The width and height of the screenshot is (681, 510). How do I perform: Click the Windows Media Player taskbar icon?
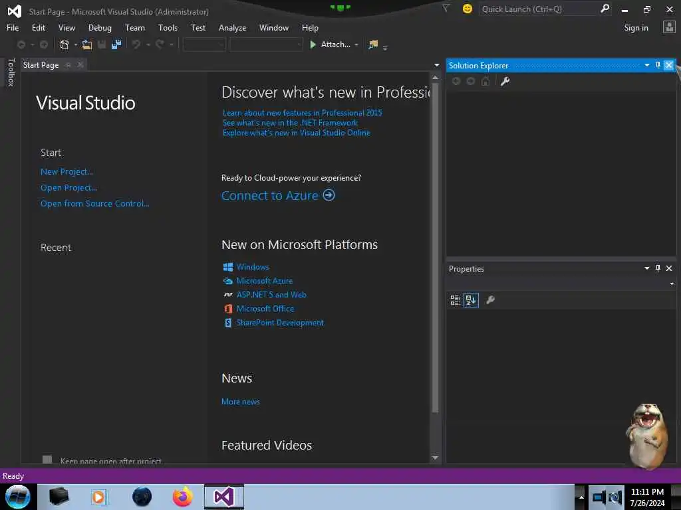click(99, 497)
